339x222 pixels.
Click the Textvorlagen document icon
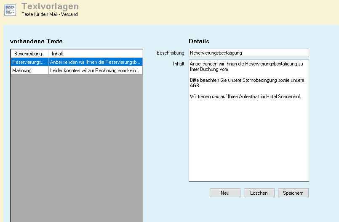pos(10,10)
